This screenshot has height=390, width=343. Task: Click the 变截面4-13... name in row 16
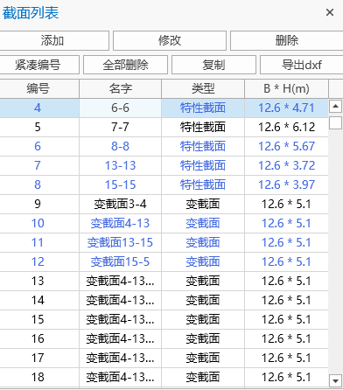tap(120, 338)
